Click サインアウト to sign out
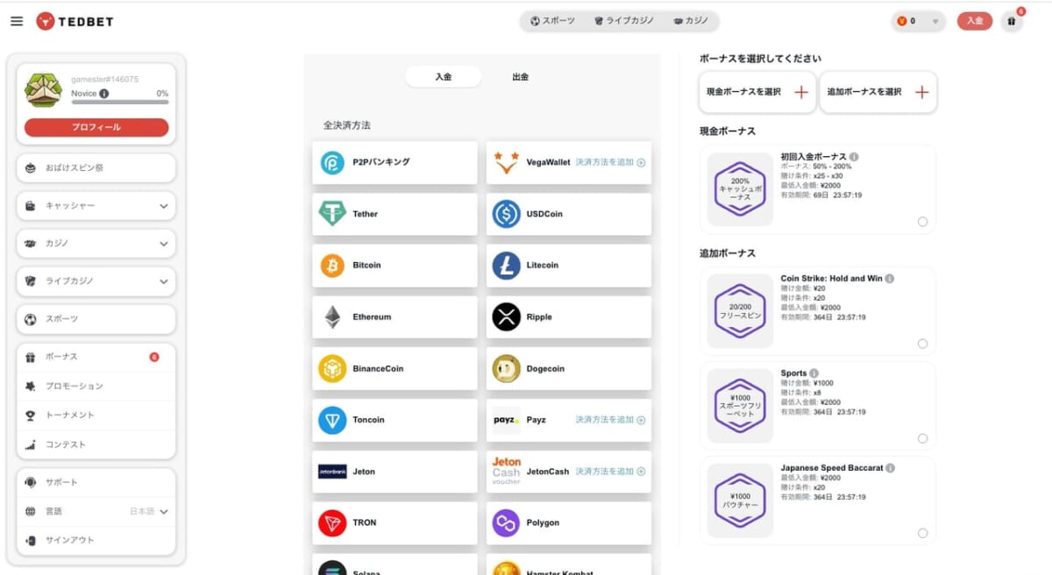 pos(96,540)
